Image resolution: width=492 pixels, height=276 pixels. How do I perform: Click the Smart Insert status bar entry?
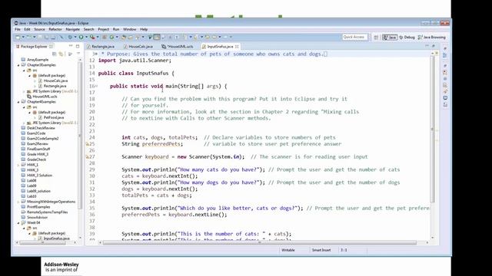click(321, 251)
